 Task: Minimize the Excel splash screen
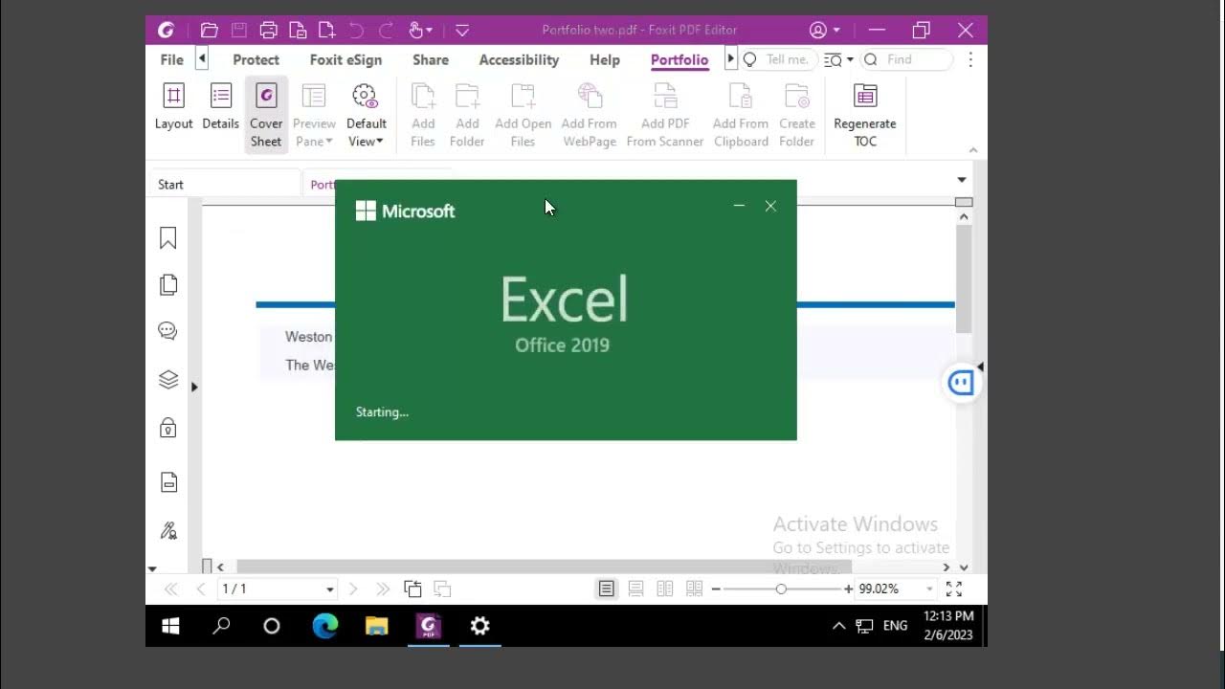pyautogui.click(x=739, y=206)
